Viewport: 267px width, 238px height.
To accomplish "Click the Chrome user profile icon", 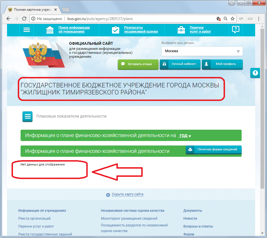I will (x=231, y=3).
